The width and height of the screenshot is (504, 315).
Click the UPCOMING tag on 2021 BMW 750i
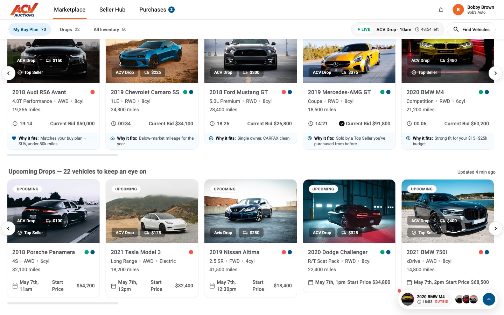[422, 189]
